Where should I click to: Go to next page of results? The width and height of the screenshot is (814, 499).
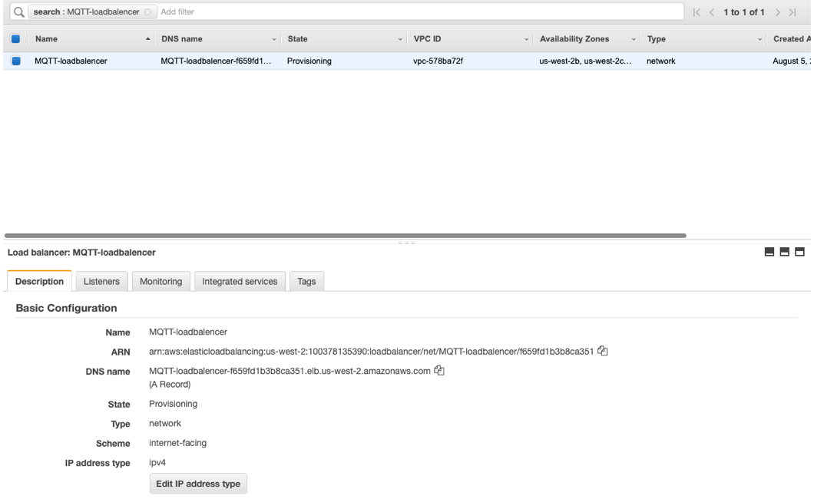tap(778, 12)
